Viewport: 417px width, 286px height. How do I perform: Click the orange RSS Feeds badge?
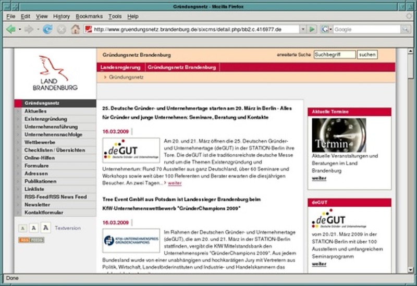click(31, 240)
